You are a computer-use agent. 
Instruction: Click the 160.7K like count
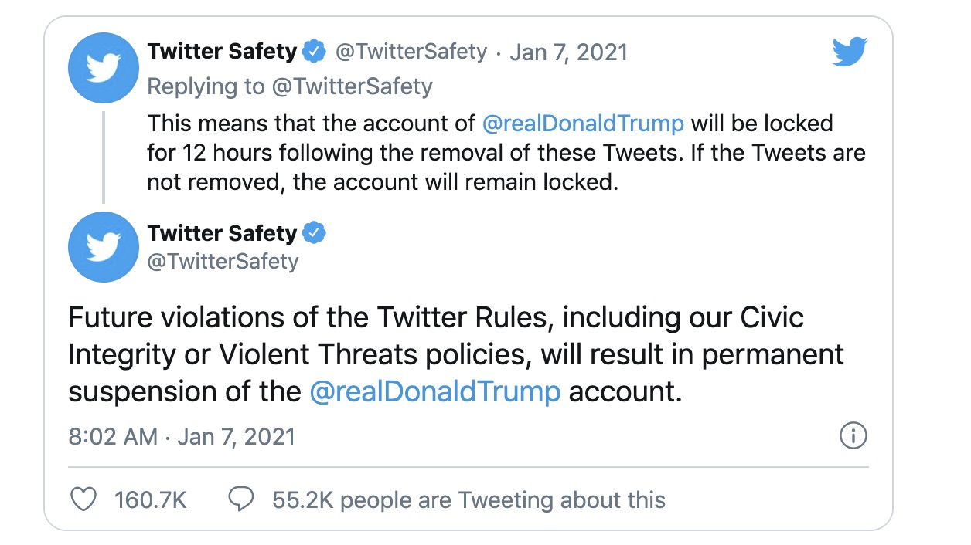pyautogui.click(x=151, y=499)
